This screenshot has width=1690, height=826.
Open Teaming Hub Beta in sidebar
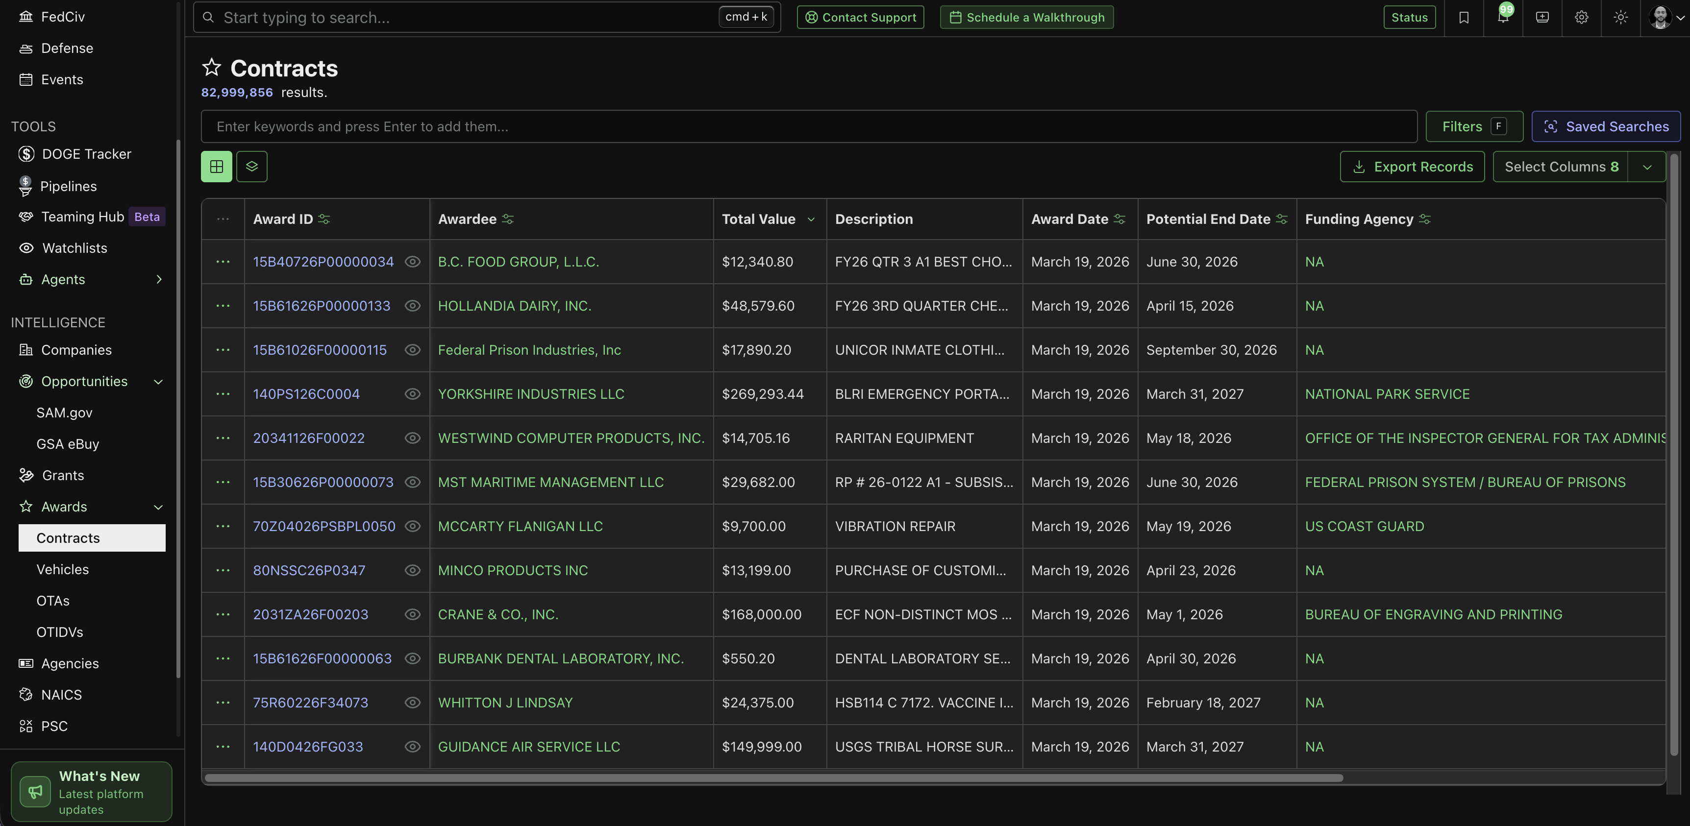[x=92, y=217]
